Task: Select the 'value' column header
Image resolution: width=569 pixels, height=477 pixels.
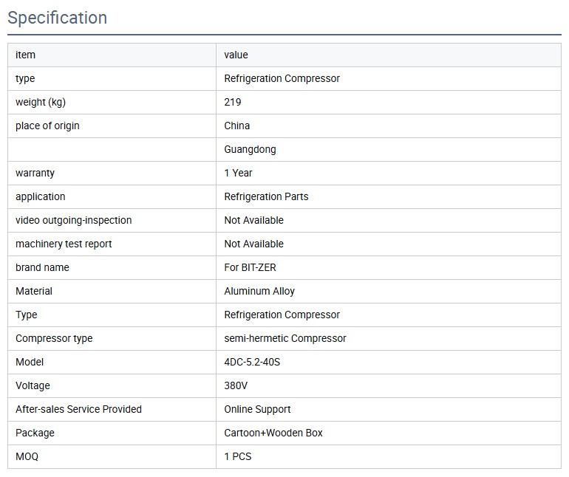Action: click(236, 55)
